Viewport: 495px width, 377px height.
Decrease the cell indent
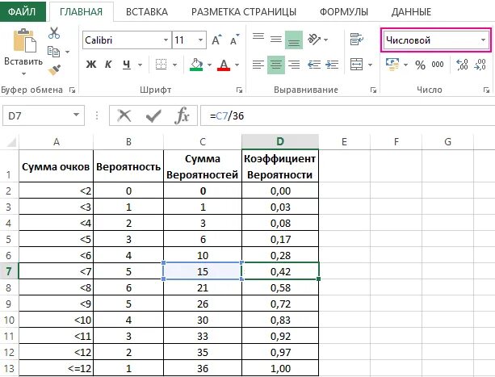(x=314, y=65)
